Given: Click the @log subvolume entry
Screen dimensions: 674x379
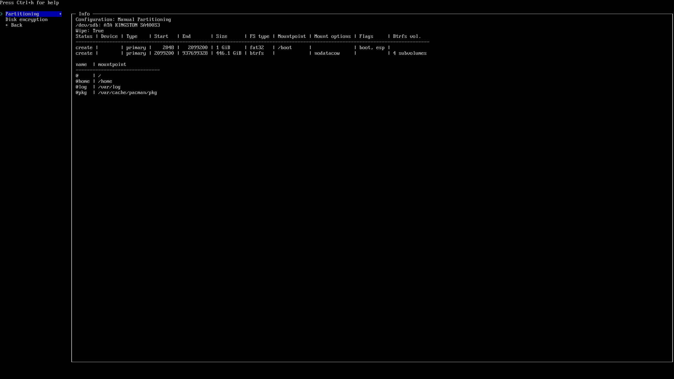Looking at the screenshot, I should coord(81,87).
